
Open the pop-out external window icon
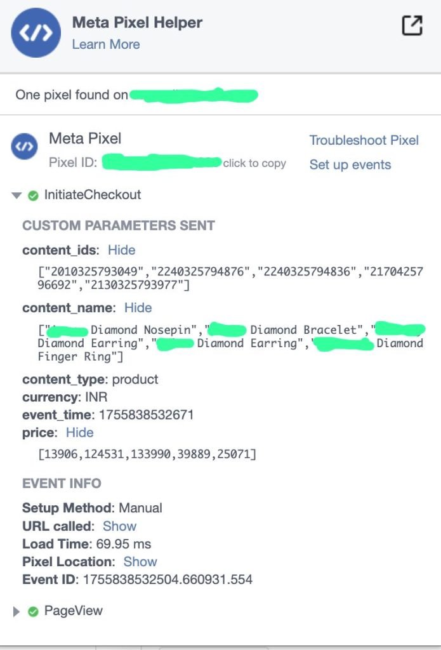[412, 25]
